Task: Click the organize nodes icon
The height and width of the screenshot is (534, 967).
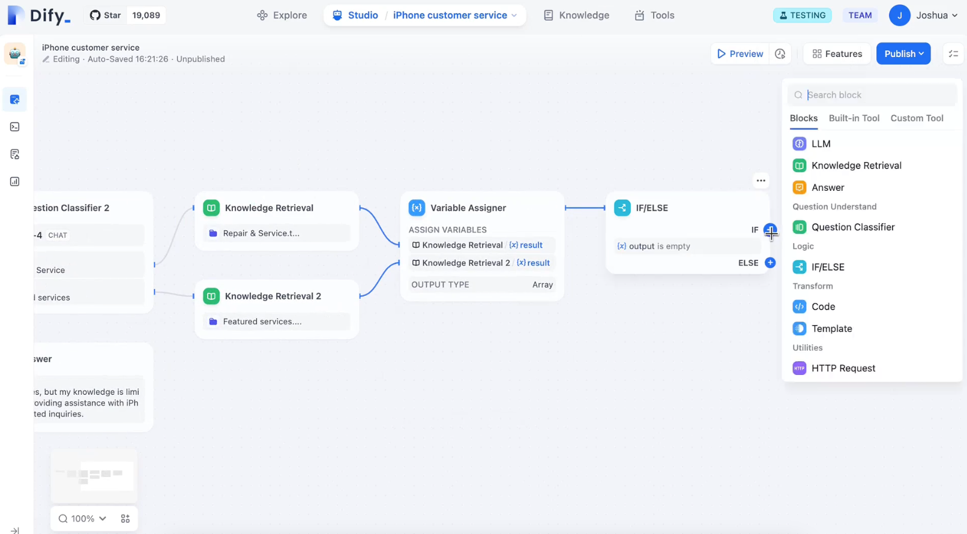Action: tap(125, 519)
